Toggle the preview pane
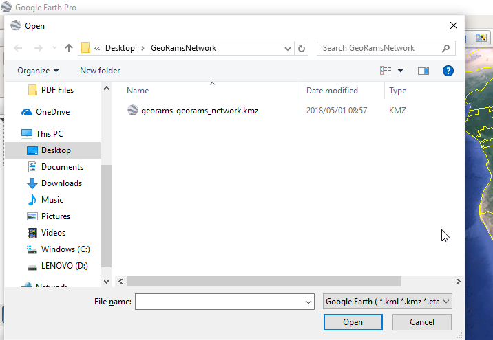493x340 pixels. tap(423, 71)
